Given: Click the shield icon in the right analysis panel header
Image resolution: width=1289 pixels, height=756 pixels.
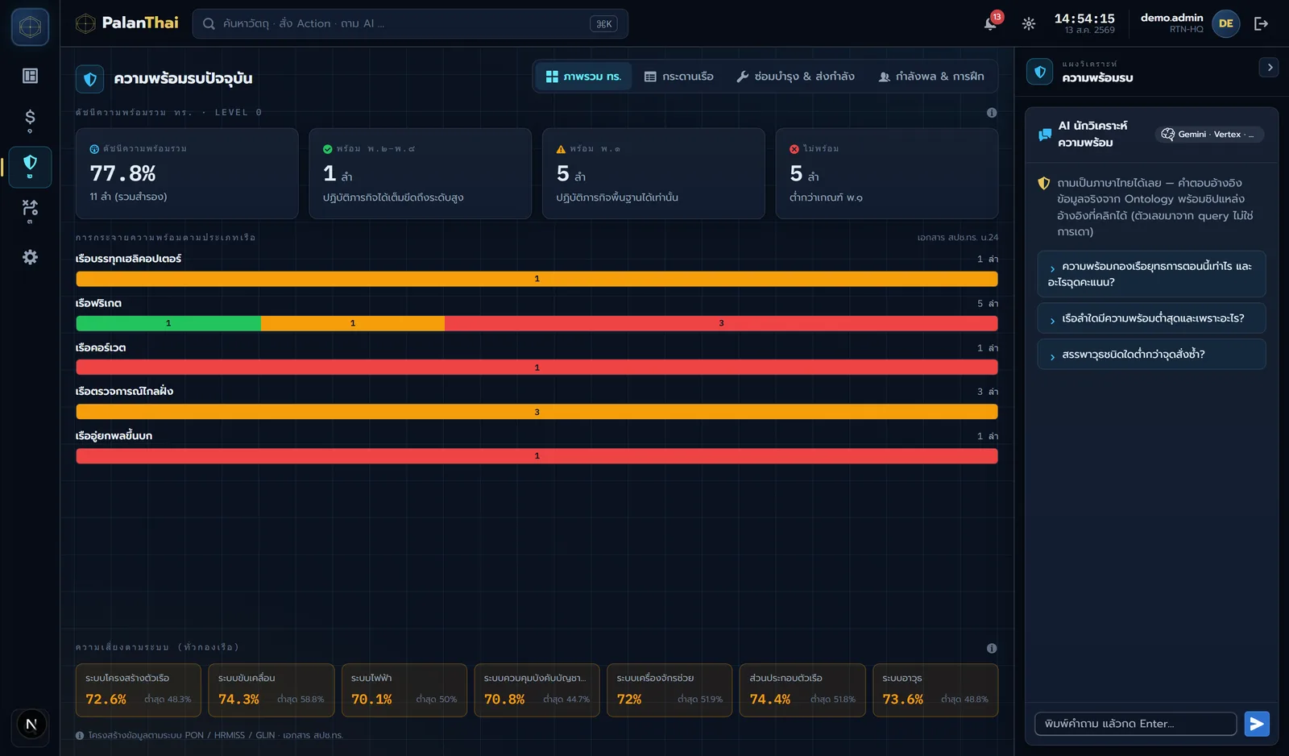Looking at the screenshot, I should pyautogui.click(x=1040, y=72).
